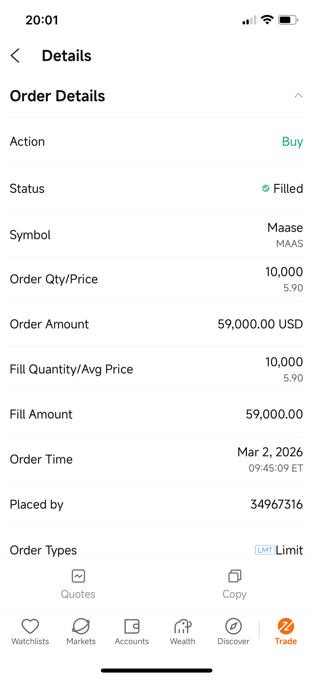
Task: Tap the Order Amount 59,000.00 USD value
Action: coord(260,324)
